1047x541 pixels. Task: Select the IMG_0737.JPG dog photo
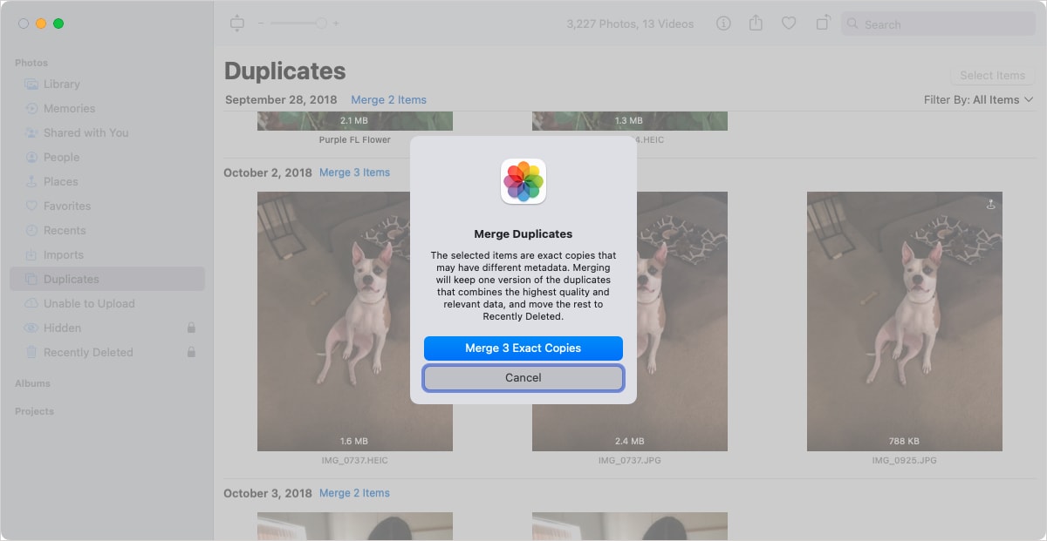629,321
